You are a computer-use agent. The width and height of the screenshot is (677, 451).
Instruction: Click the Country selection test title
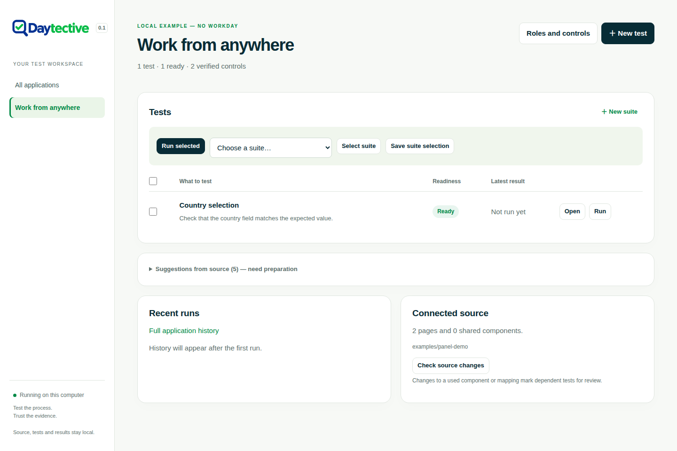click(x=209, y=205)
